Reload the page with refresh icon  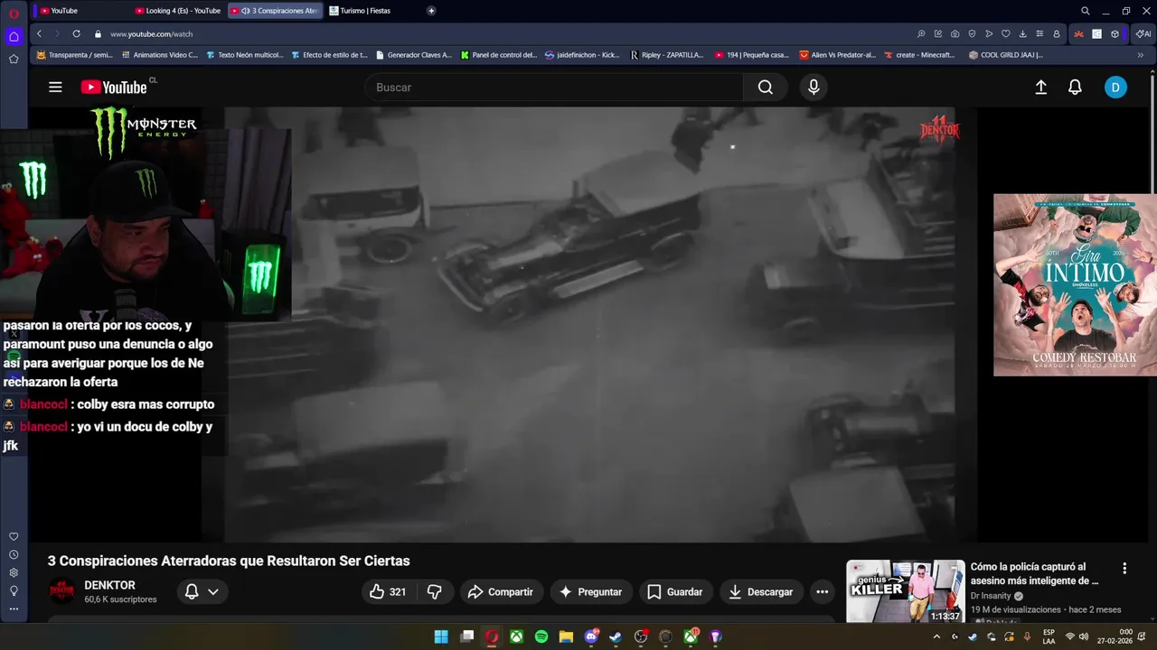[76, 33]
